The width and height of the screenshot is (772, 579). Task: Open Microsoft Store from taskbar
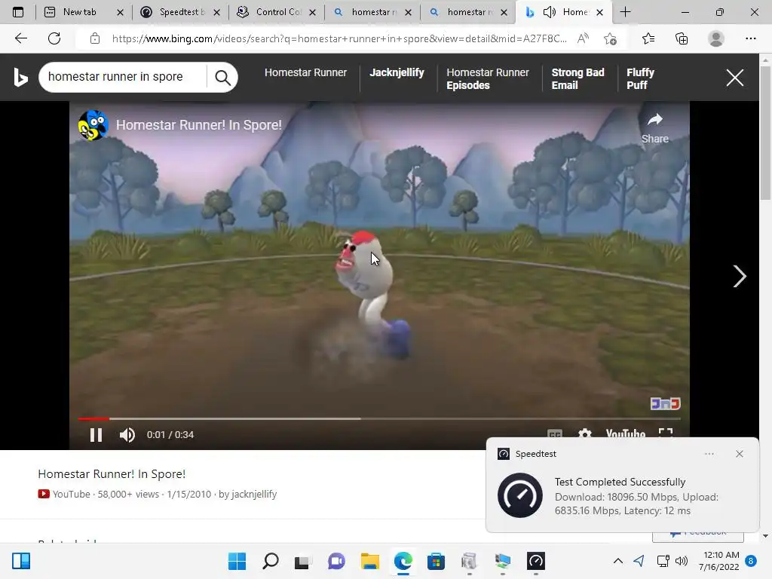click(x=436, y=561)
